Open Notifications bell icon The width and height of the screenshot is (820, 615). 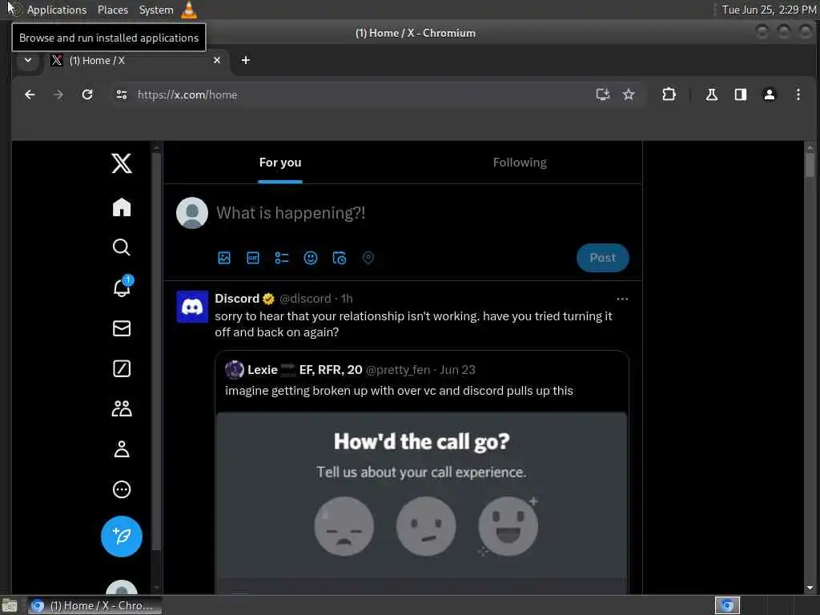(x=123, y=287)
